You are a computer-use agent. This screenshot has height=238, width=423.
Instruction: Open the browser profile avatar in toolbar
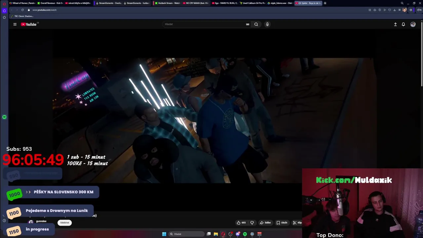[404, 10]
